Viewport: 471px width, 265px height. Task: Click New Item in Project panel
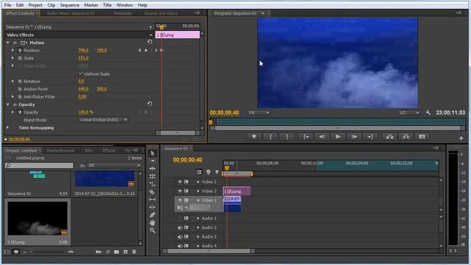(125, 252)
